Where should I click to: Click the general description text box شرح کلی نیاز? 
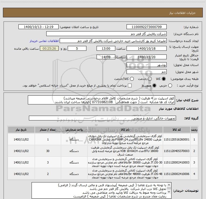coord(101,100)
